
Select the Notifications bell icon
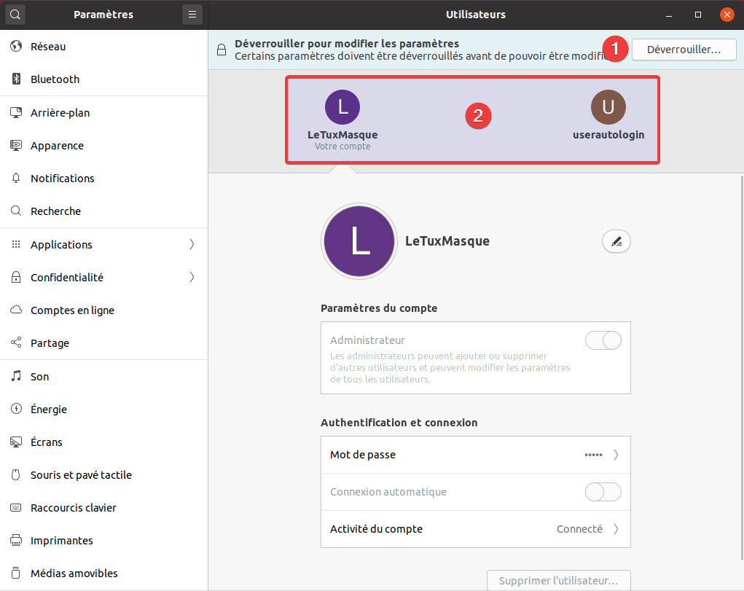tap(16, 179)
